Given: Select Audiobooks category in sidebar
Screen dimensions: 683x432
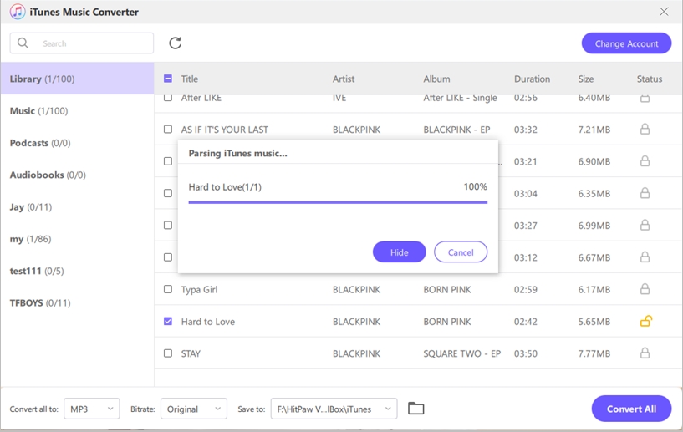Looking at the screenshot, I should point(77,175).
